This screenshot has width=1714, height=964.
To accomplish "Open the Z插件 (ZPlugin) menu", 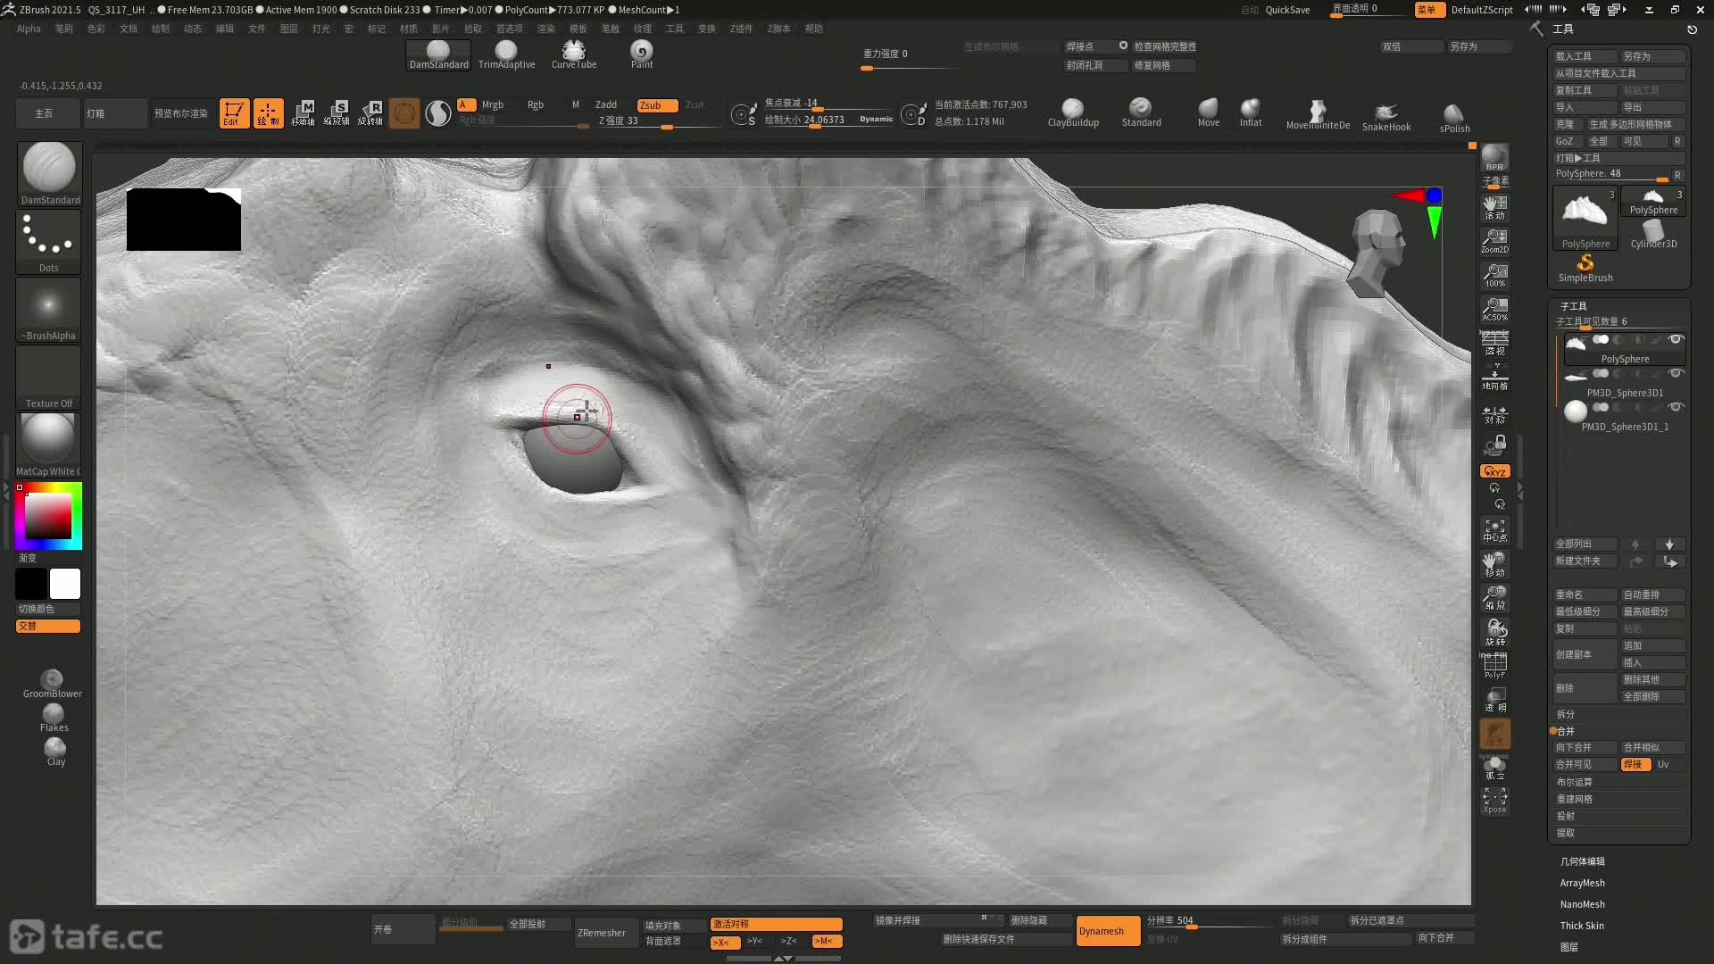I will coord(741,29).
